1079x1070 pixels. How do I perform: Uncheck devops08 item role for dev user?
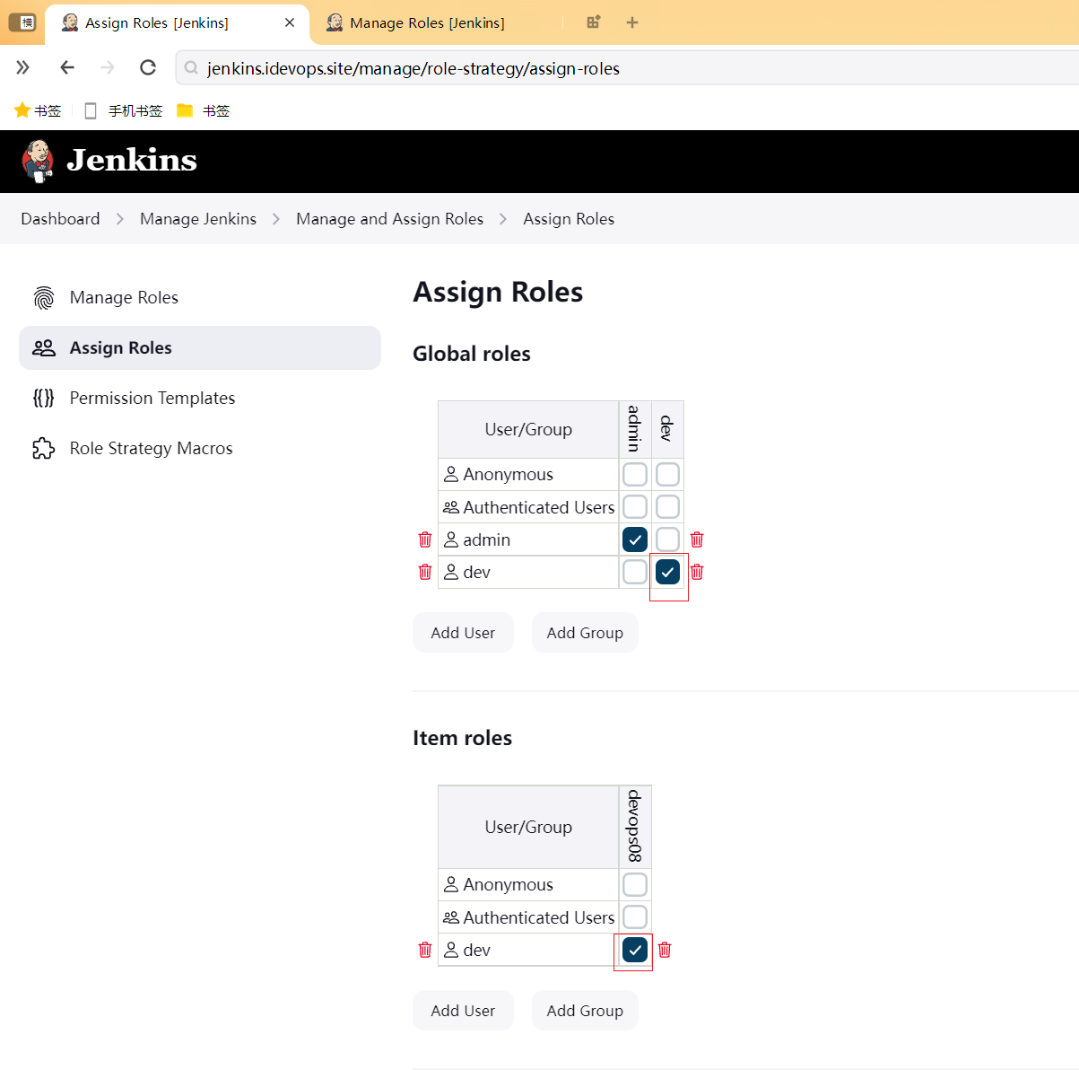point(635,950)
